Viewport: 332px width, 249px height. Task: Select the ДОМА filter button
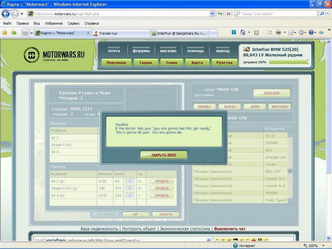point(255,107)
